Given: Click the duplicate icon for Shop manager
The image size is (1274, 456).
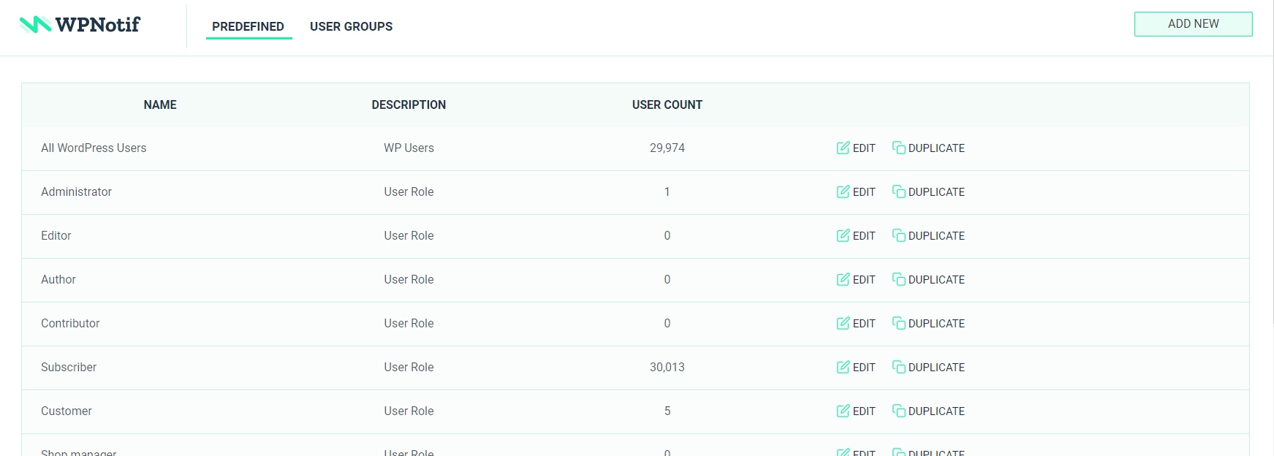Looking at the screenshot, I should point(898,452).
